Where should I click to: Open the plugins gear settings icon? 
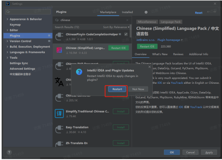[146, 12]
